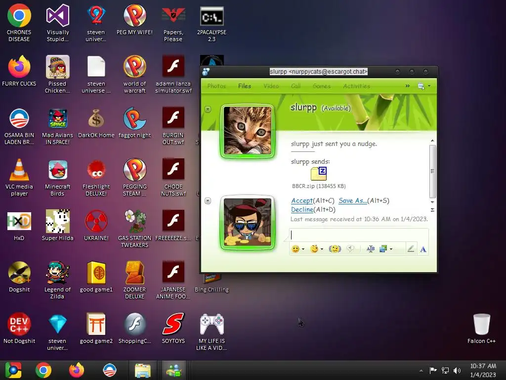This screenshot has height=380, width=506.
Task: Select the Mad Avians IN SPACE icon
Action: pos(57,127)
